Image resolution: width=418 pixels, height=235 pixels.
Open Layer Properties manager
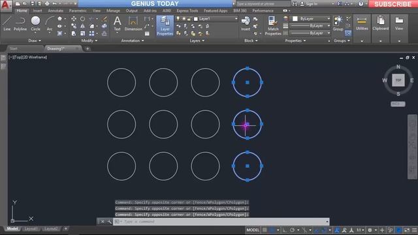(165, 25)
